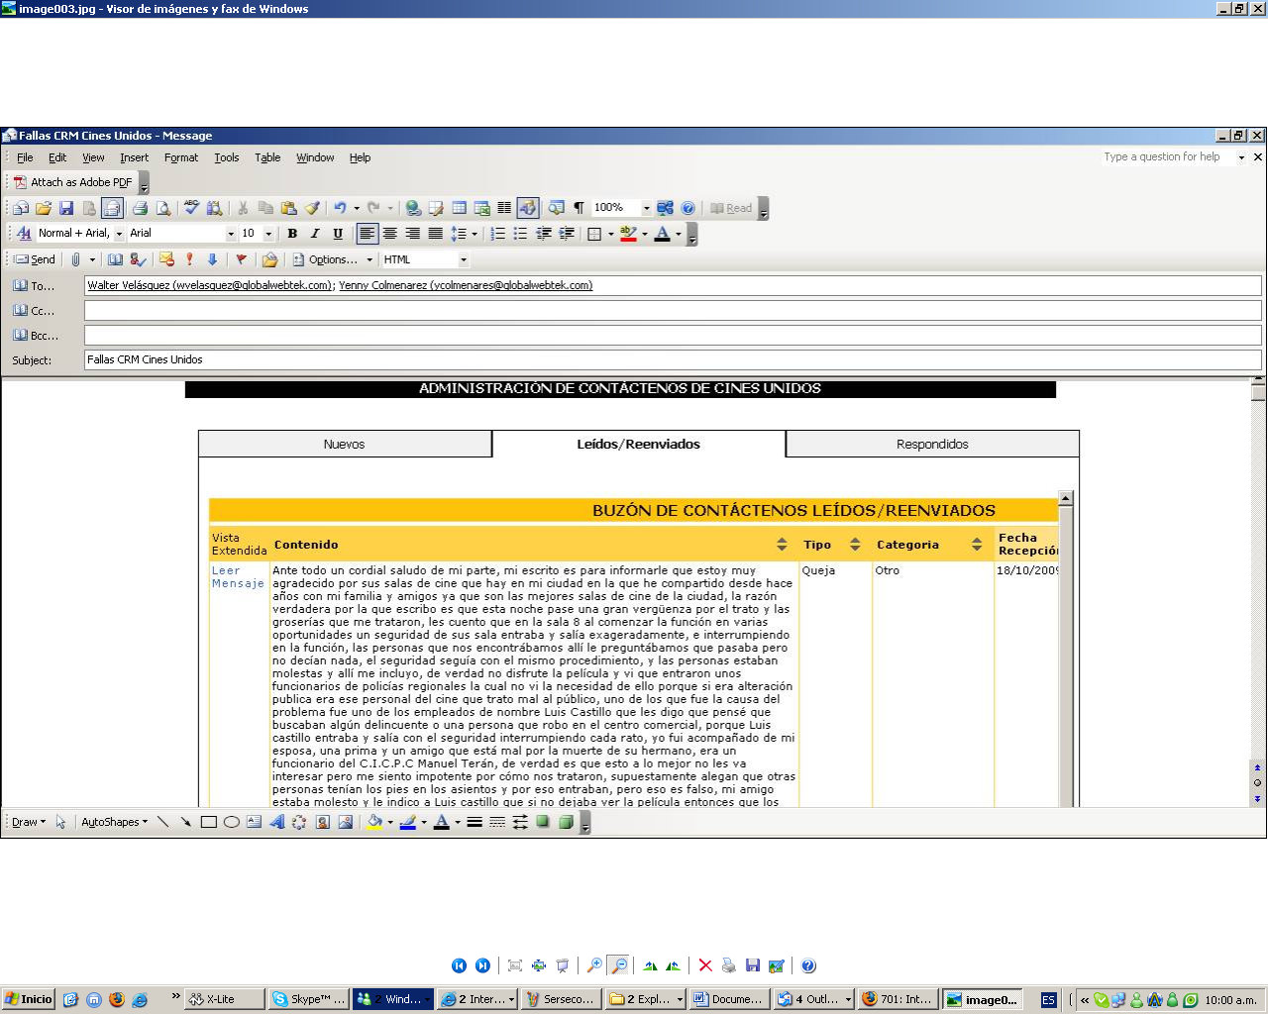Screen dimensions: 1268x1014
Task: Toggle the show paragraph marks pilcrow
Action: 579,208
